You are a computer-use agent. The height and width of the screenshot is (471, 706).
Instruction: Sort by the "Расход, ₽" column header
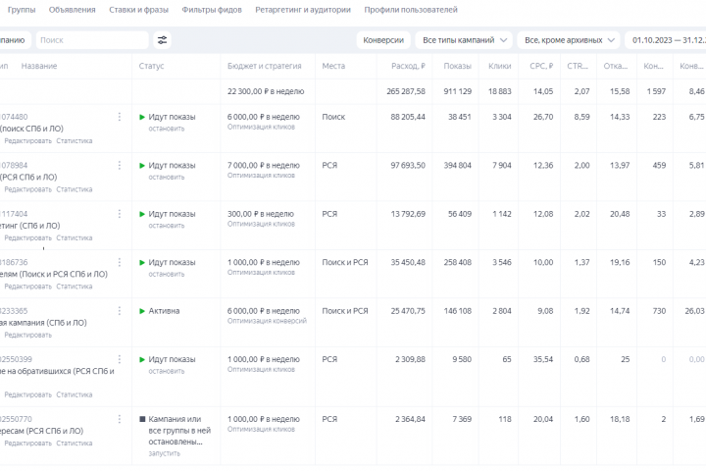click(407, 66)
